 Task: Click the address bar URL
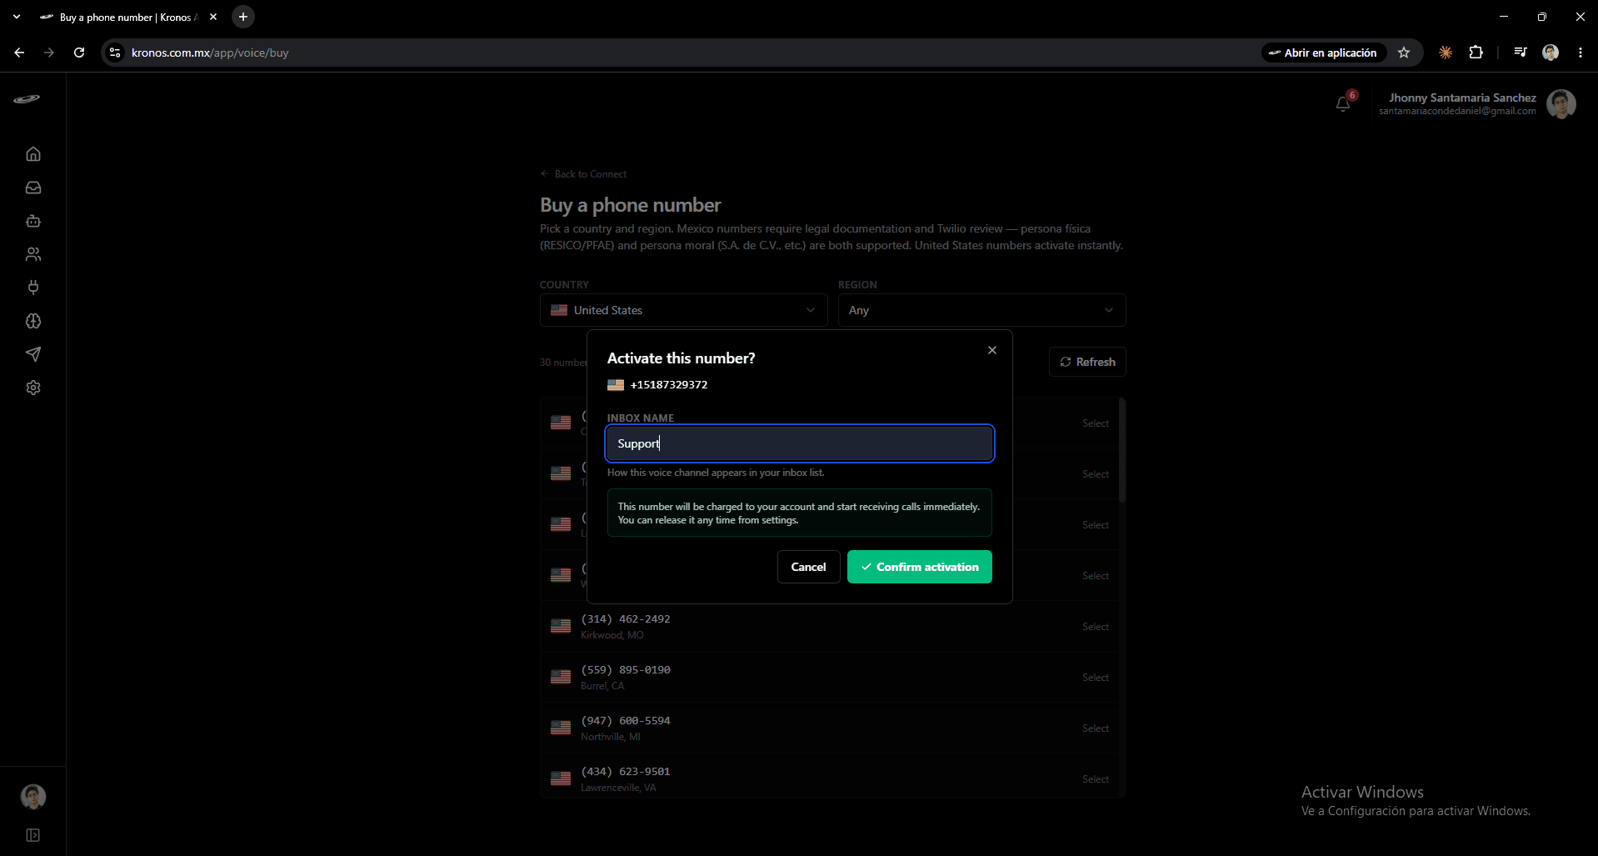[210, 53]
